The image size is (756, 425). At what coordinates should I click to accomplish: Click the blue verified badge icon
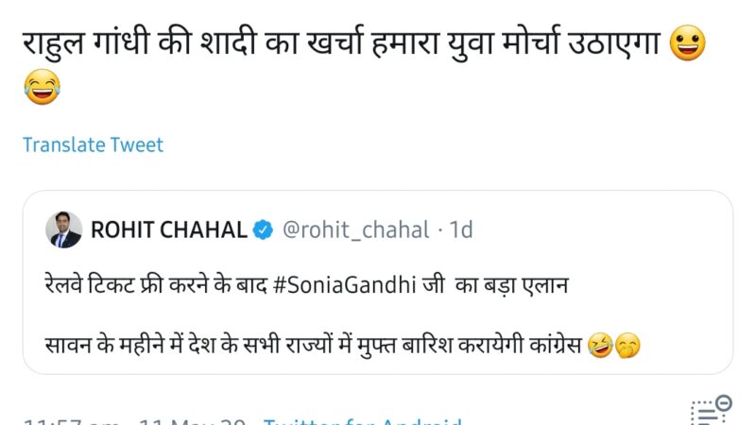(x=265, y=229)
